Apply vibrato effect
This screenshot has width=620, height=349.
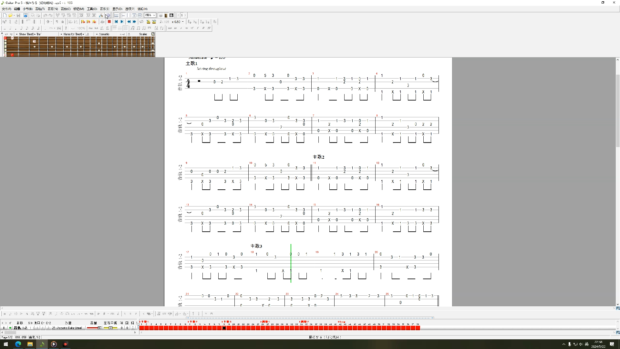point(86,313)
